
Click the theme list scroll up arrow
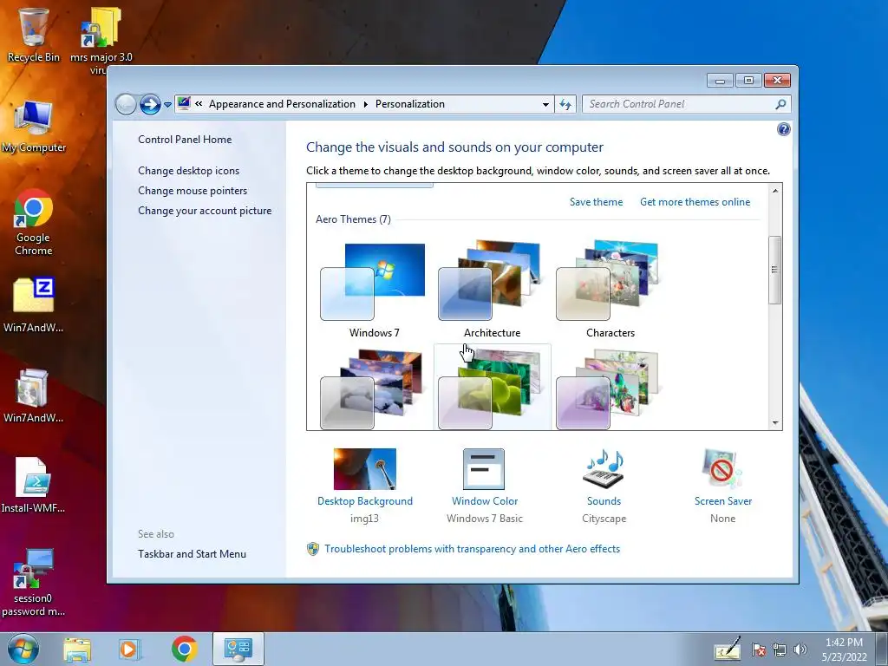[x=774, y=191]
